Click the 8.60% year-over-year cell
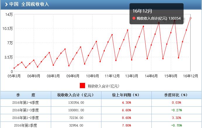Viewport: 202px width, 128px height. pyautogui.click(x=126, y=118)
